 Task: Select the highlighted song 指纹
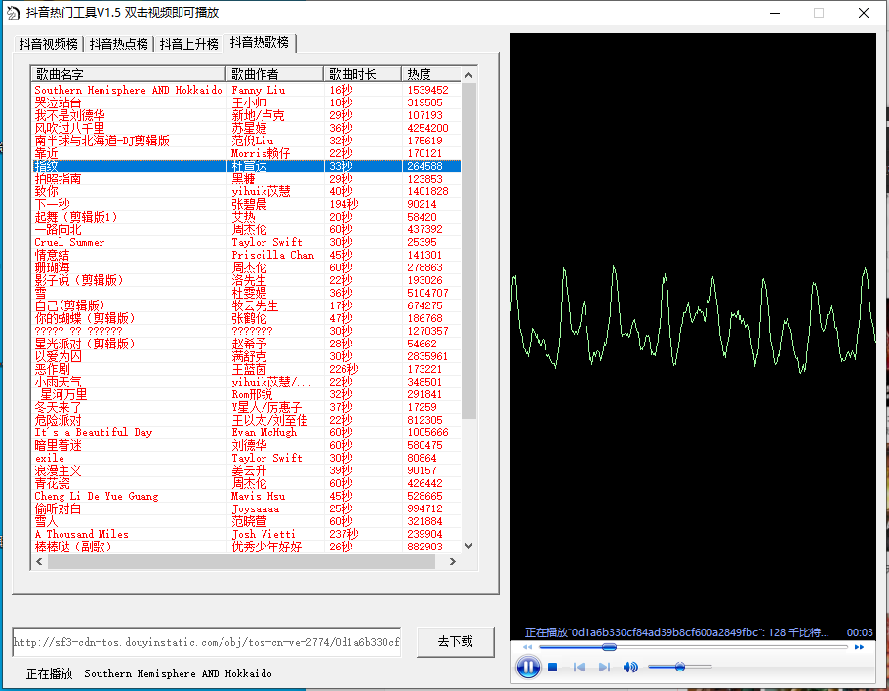(x=246, y=166)
